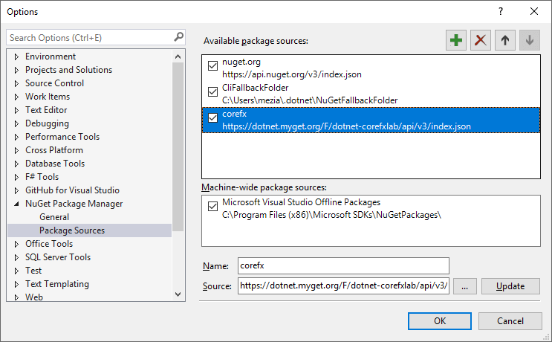Image resolution: width=552 pixels, height=342 pixels.
Task: Remove selected source with red X icon
Action: pyautogui.click(x=481, y=41)
